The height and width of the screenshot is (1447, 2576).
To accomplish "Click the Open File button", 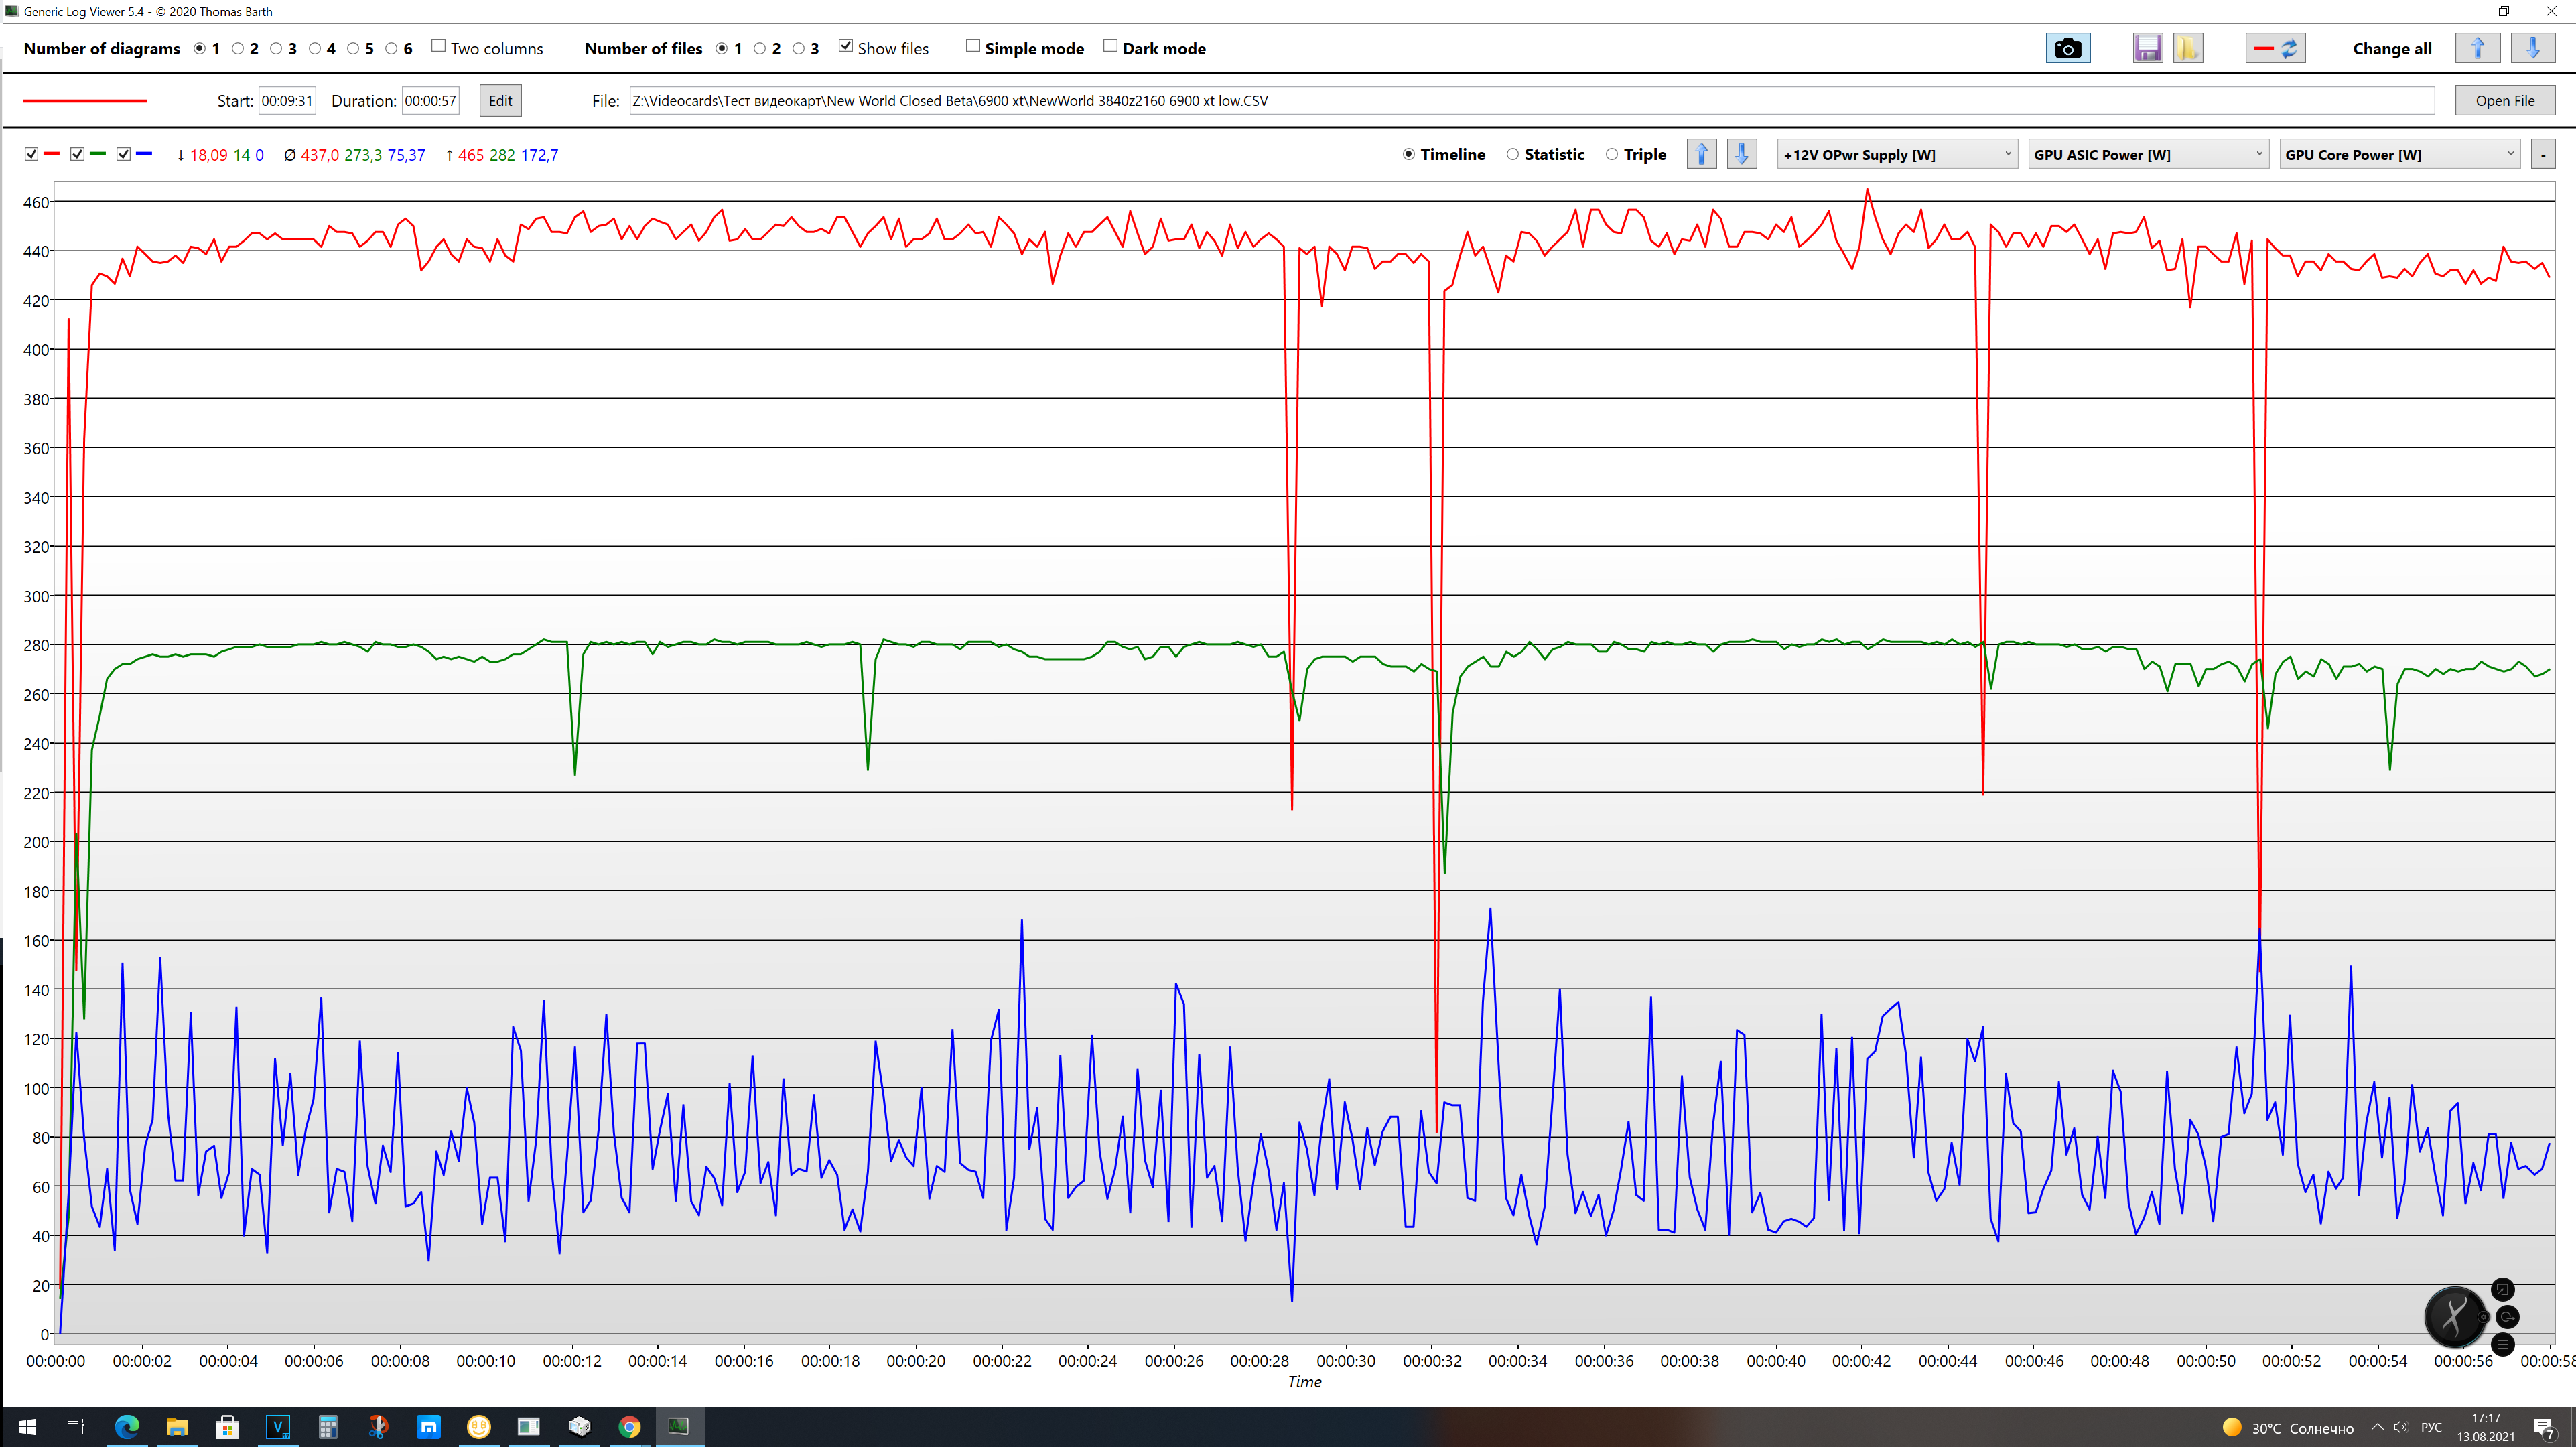I will 2504,100.
